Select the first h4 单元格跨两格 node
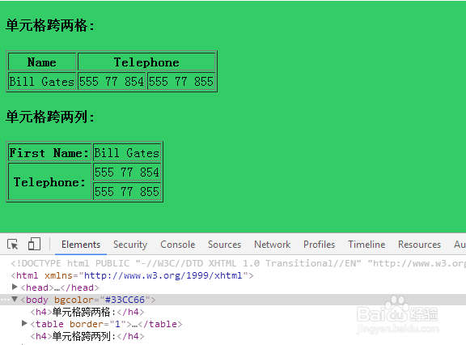 click(x=87, y=312)
